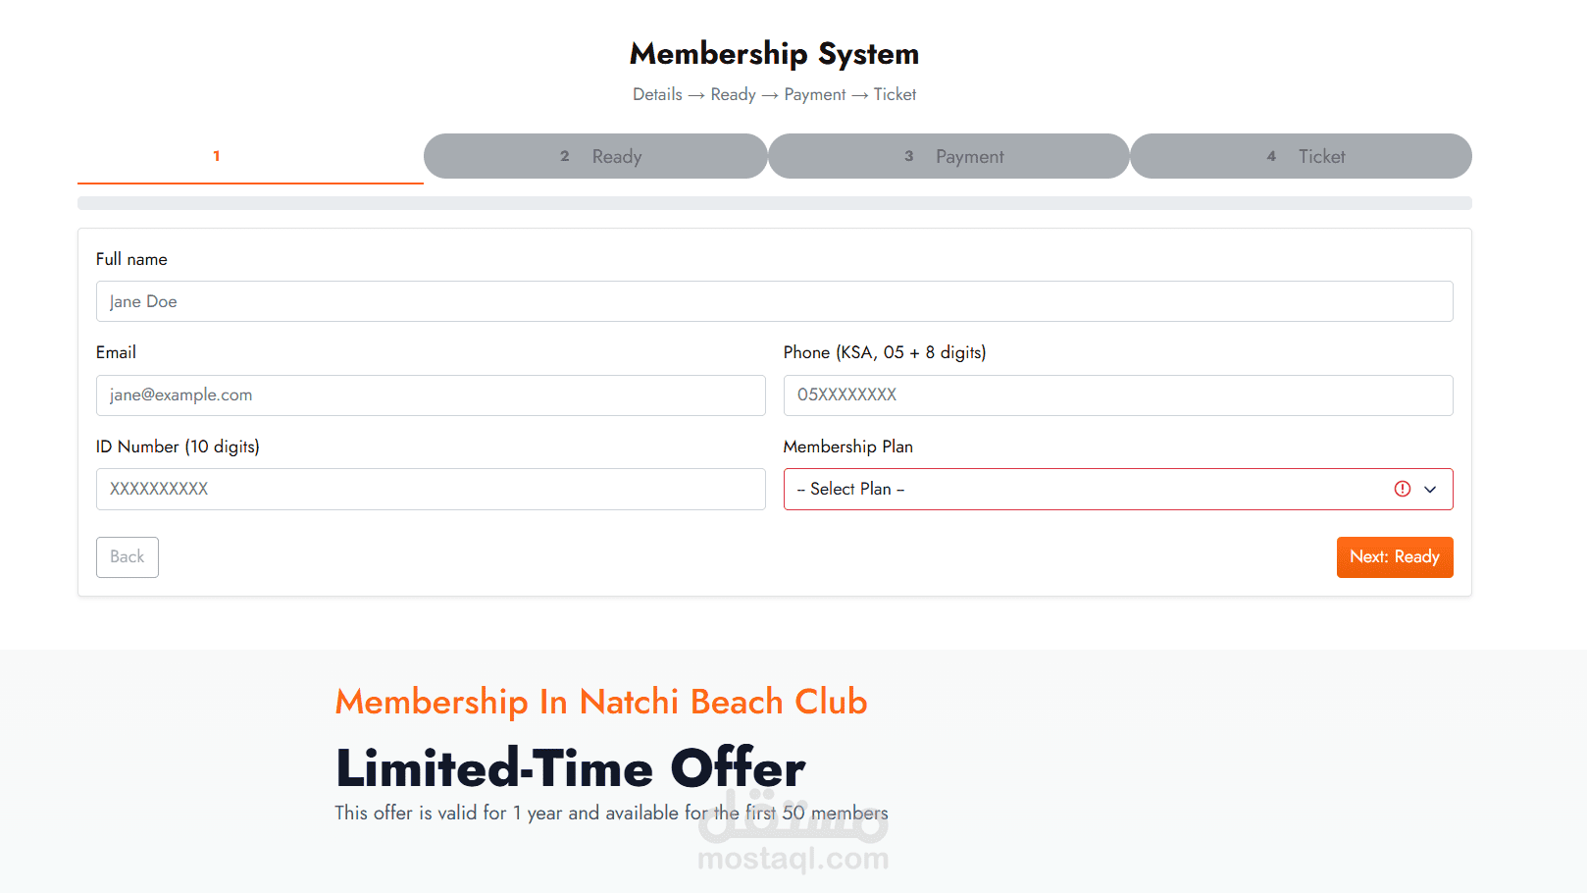This screenshot has height=893, width=1587.
Task: Click the ID Number input field
Action: 430,489
